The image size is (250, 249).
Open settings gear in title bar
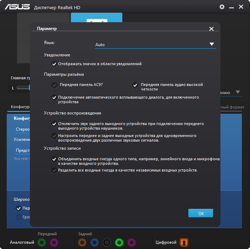point(222,7)
